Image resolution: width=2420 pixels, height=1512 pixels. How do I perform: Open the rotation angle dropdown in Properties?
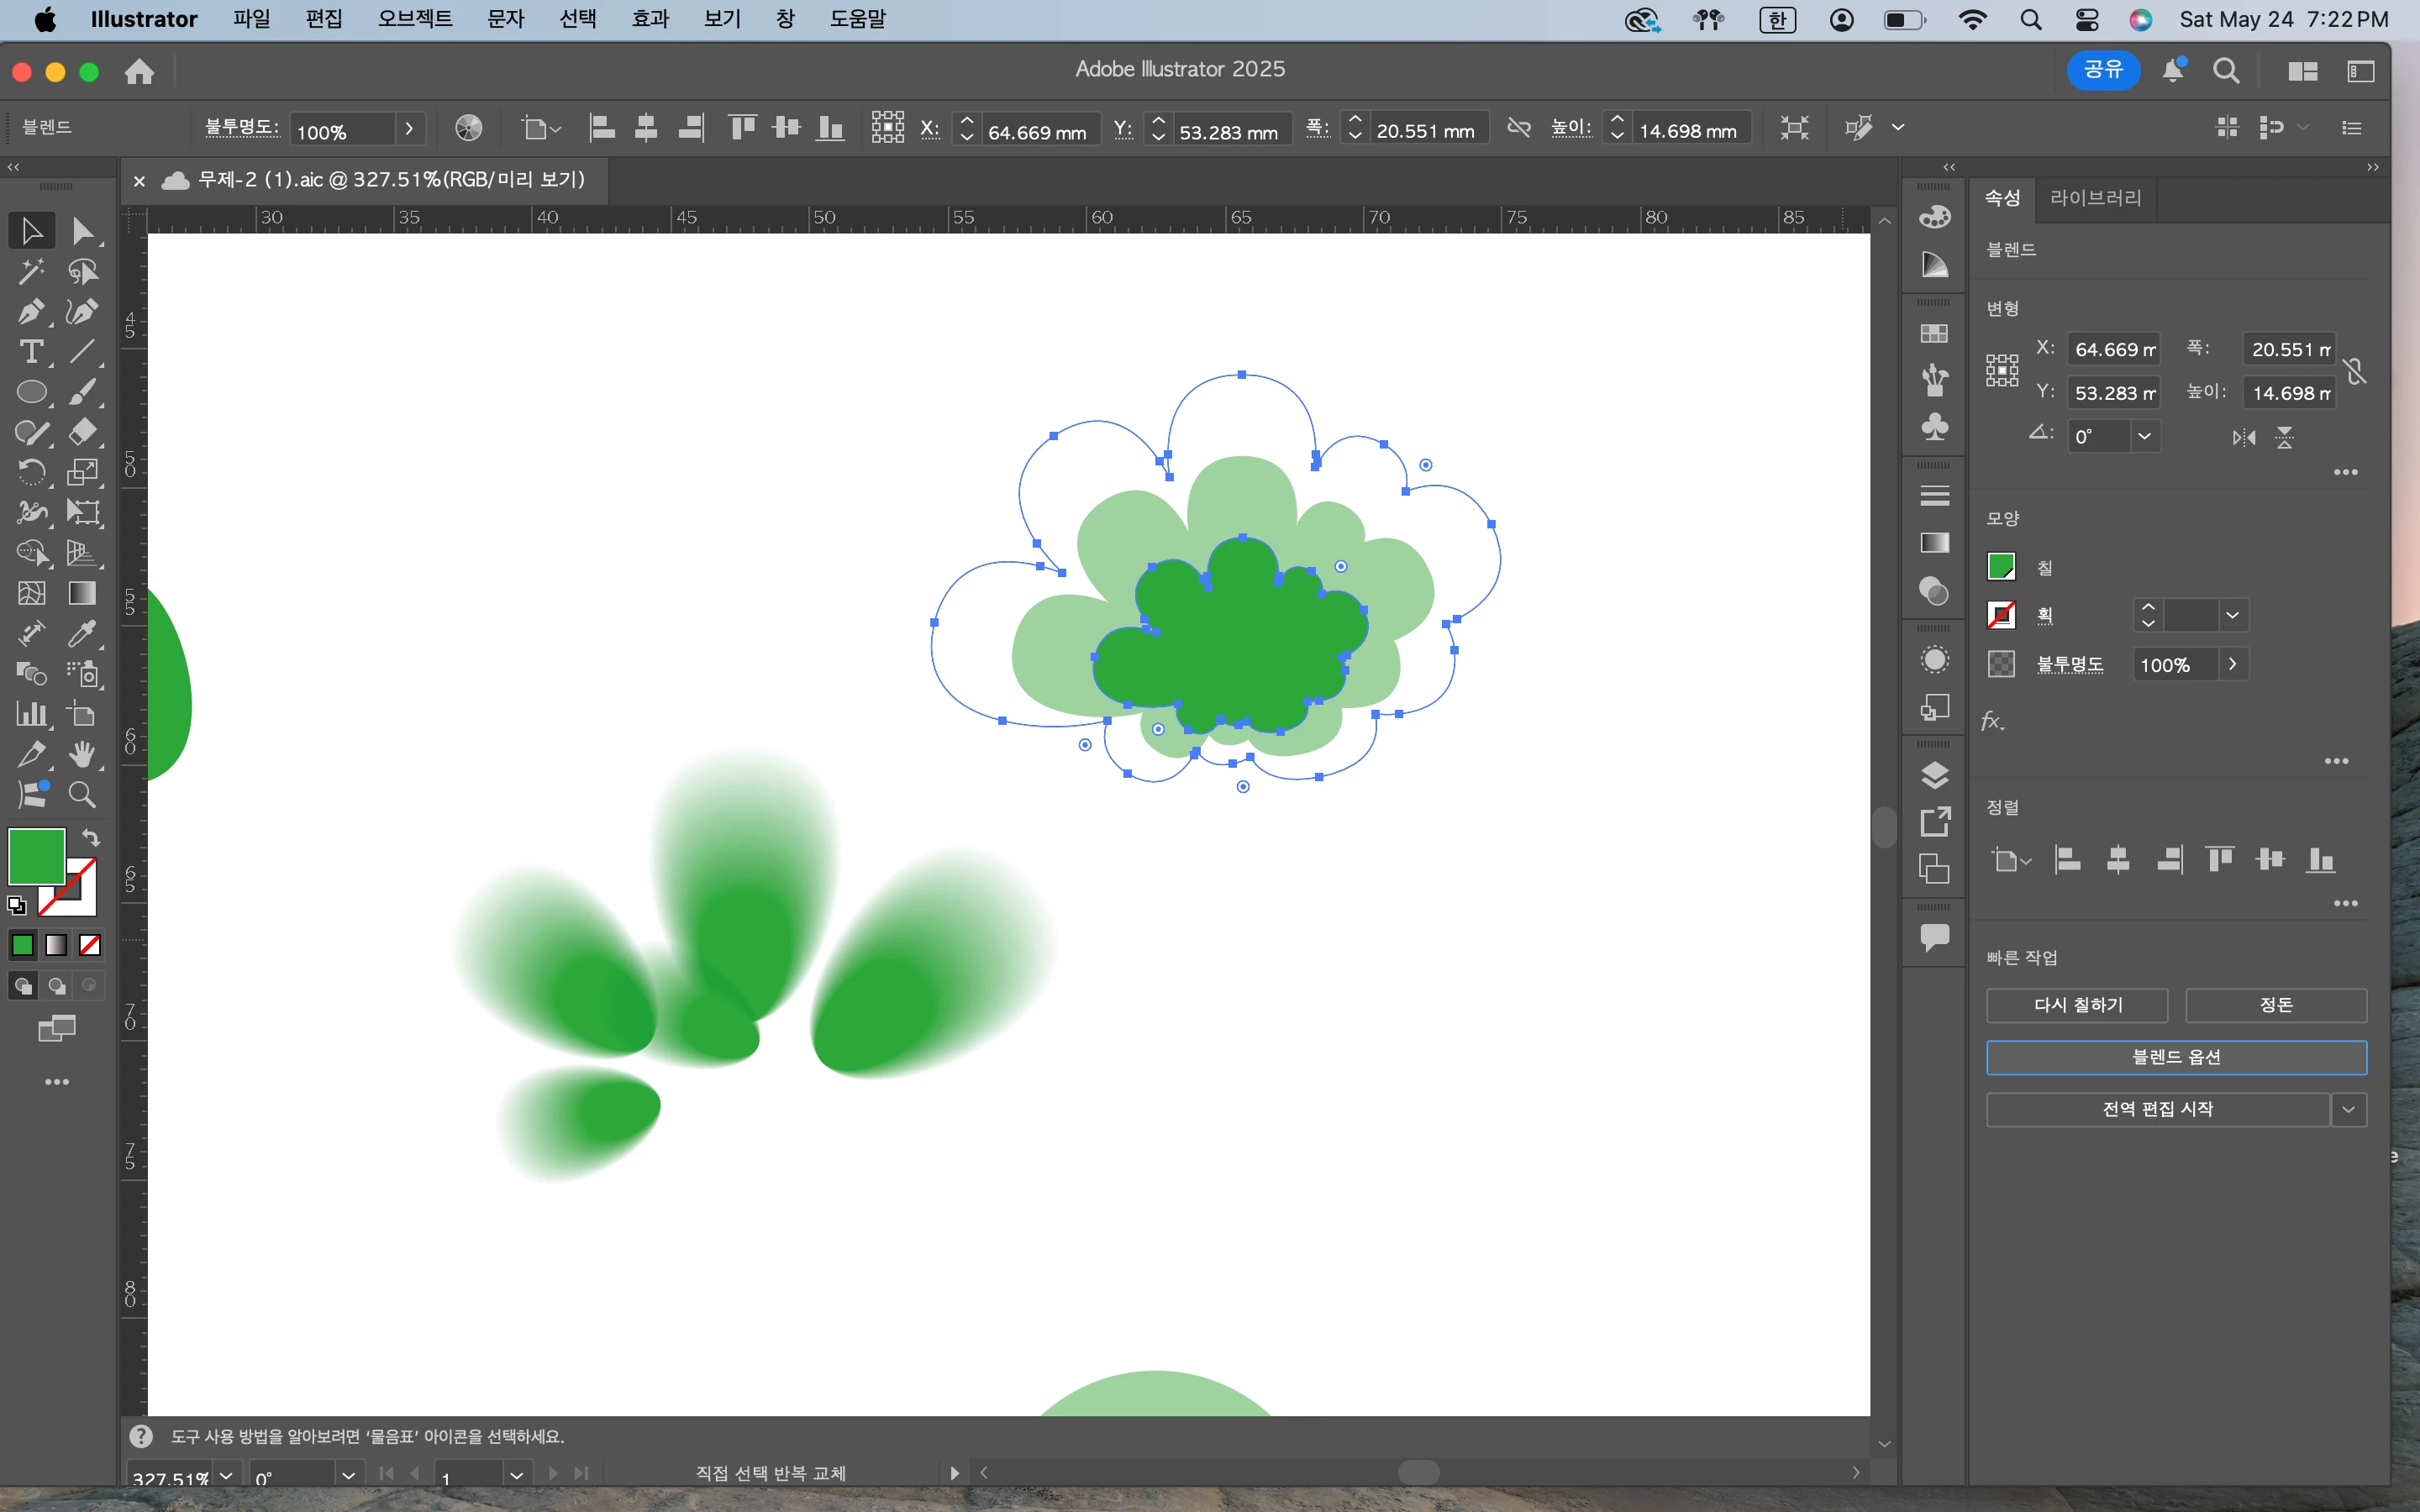tap(2144, 436)
